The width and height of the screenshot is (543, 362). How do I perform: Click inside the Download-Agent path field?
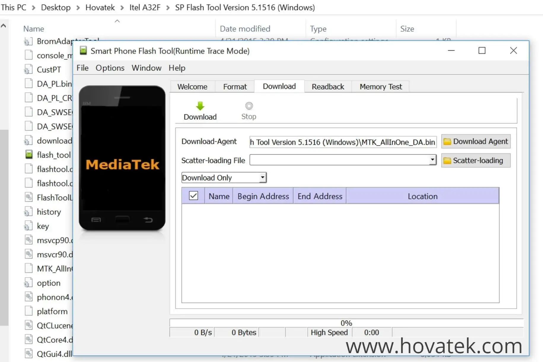tap(343, 142)
